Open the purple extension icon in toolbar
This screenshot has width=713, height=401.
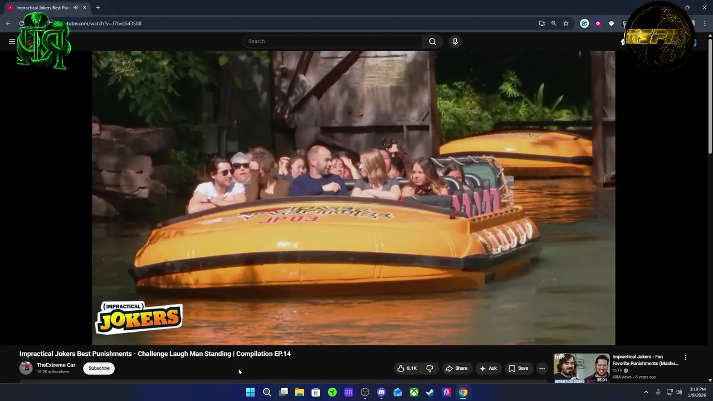tap(598, 23)
